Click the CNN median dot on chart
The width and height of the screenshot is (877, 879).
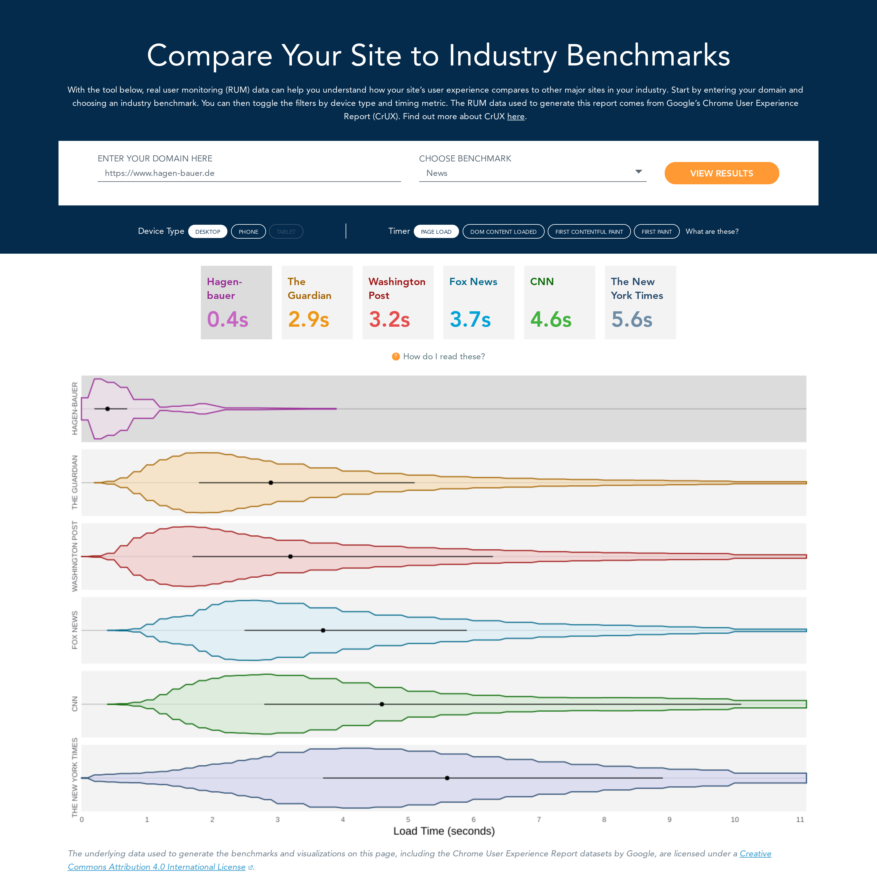pyautogui.click(x=382, y=704)
